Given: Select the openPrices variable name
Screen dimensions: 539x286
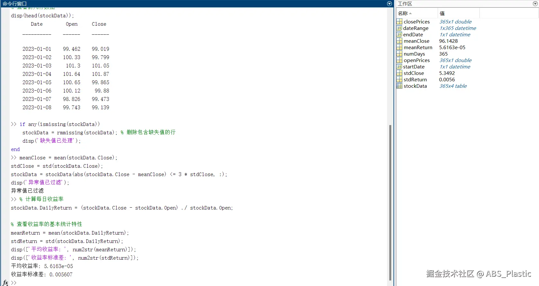Looking at the screenshot, I should click(x=417, y=60).
